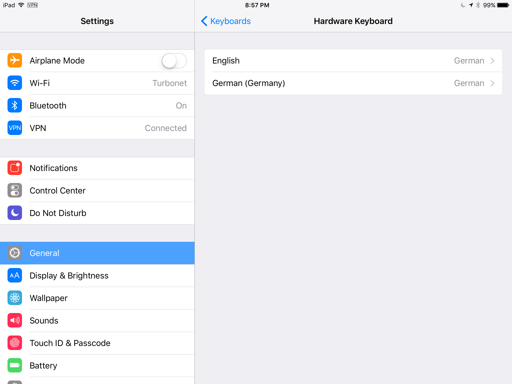This screenshot has width=512, height=384.
Task: Go back to Keyboards
Action: tap(226, 21)
